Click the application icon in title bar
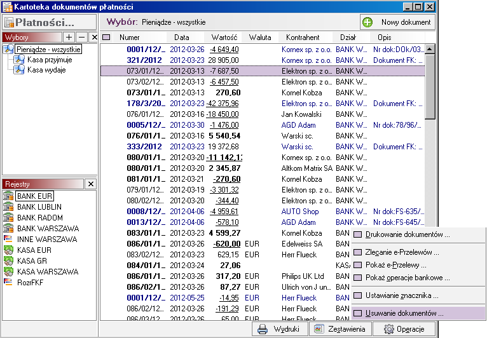Screen dimensions: 487x338 tap(7, 7)
